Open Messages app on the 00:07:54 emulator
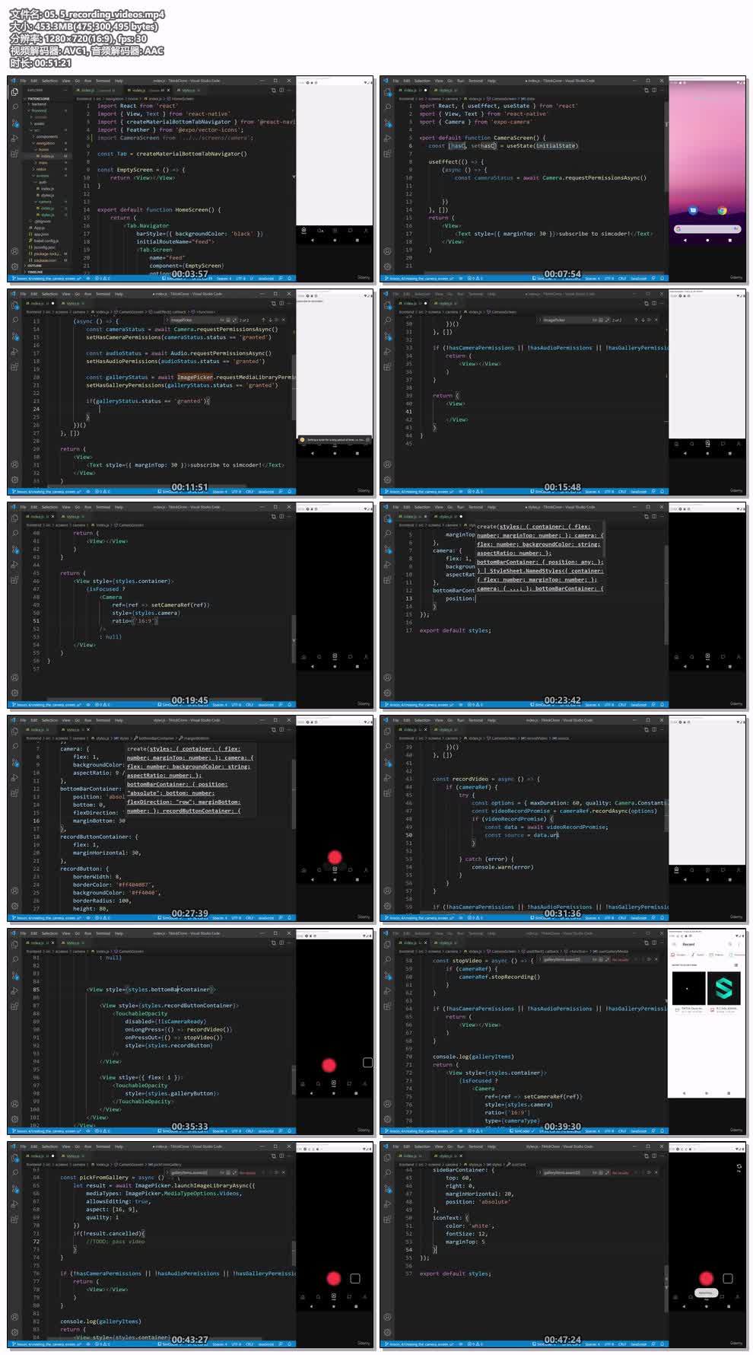 [693, 211]
